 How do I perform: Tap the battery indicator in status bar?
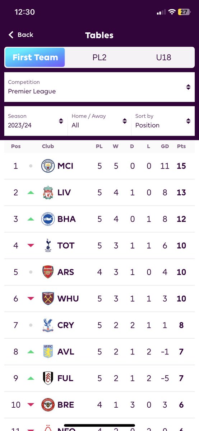coord(184,12)
